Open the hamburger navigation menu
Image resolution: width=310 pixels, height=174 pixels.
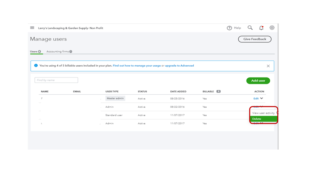point(32,28)
